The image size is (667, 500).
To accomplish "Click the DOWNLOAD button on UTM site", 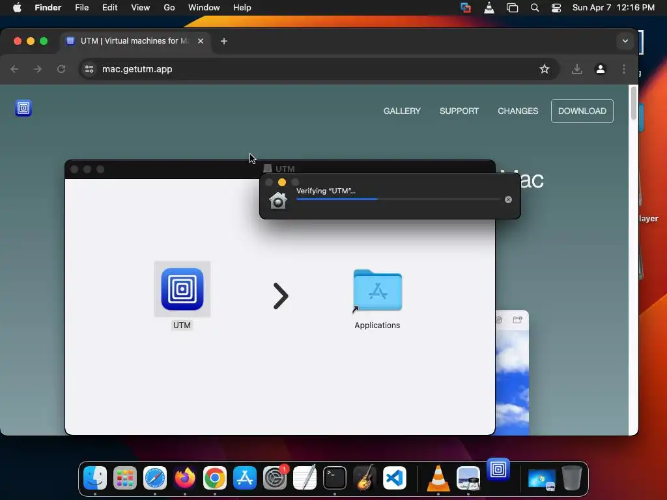I will pyautogui.click(x=582, y=111).
